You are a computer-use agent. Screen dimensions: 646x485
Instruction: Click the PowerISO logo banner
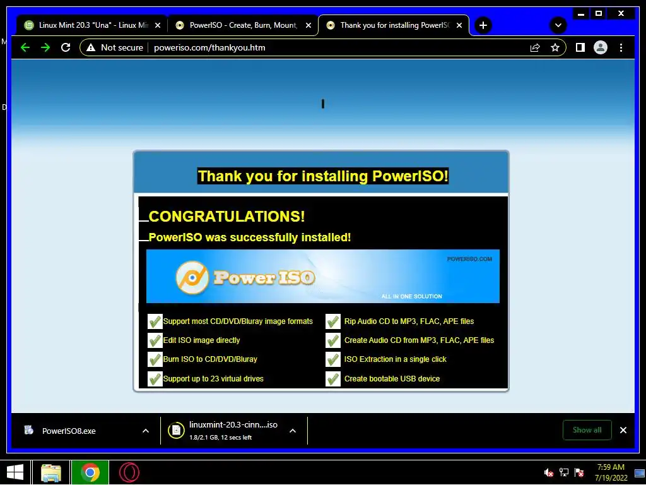click(322, 277)
